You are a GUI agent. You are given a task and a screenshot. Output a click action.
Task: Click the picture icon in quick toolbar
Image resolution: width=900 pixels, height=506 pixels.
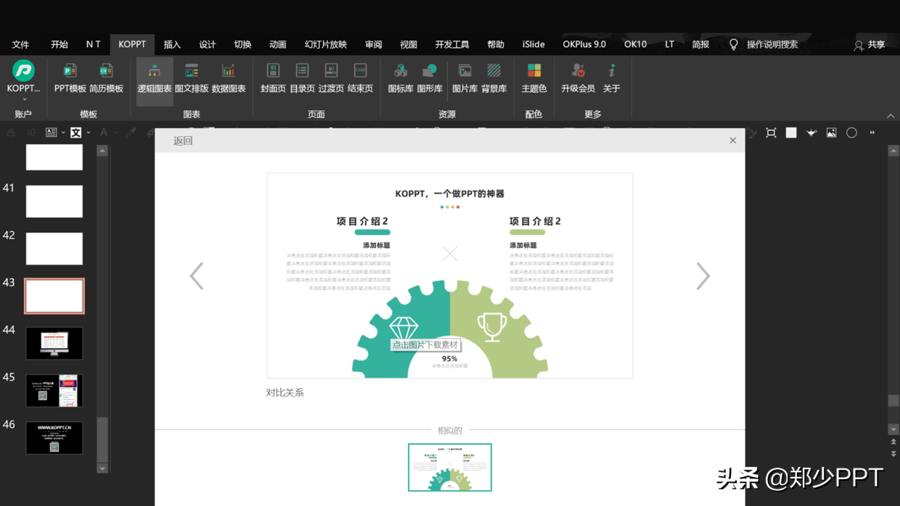[x=832, y=133]
